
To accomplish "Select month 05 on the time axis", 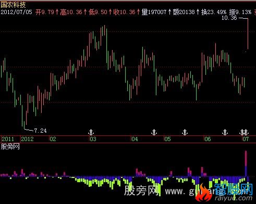I will [x=168, y=139].
